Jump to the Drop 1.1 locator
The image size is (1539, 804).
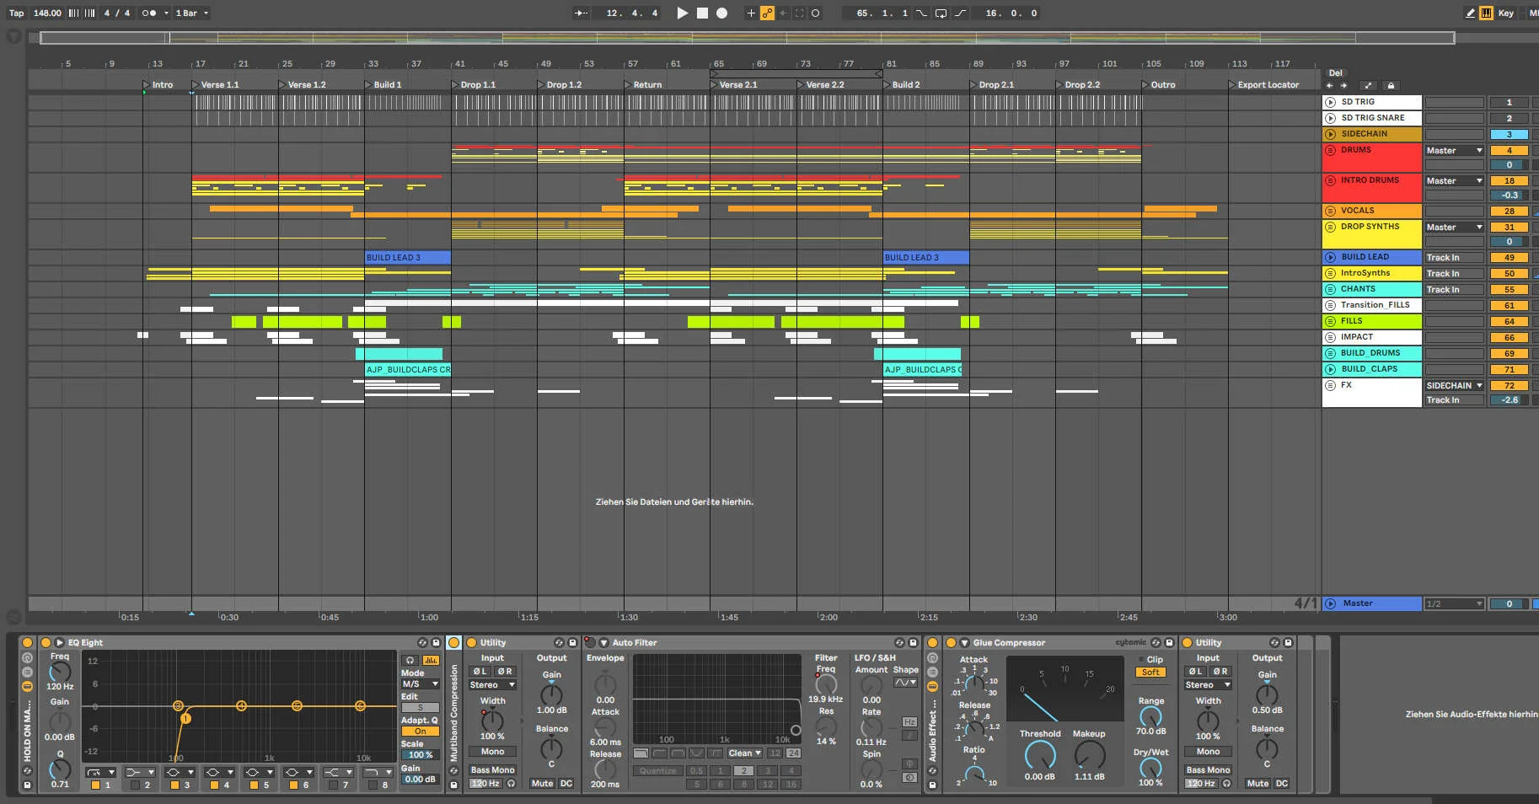(x=474, y=84)
